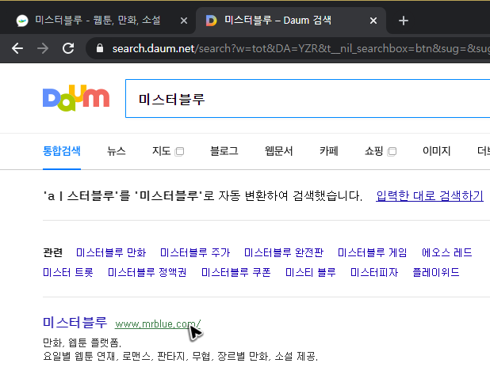Click related search 미스티 블루

tap(311, 273)
